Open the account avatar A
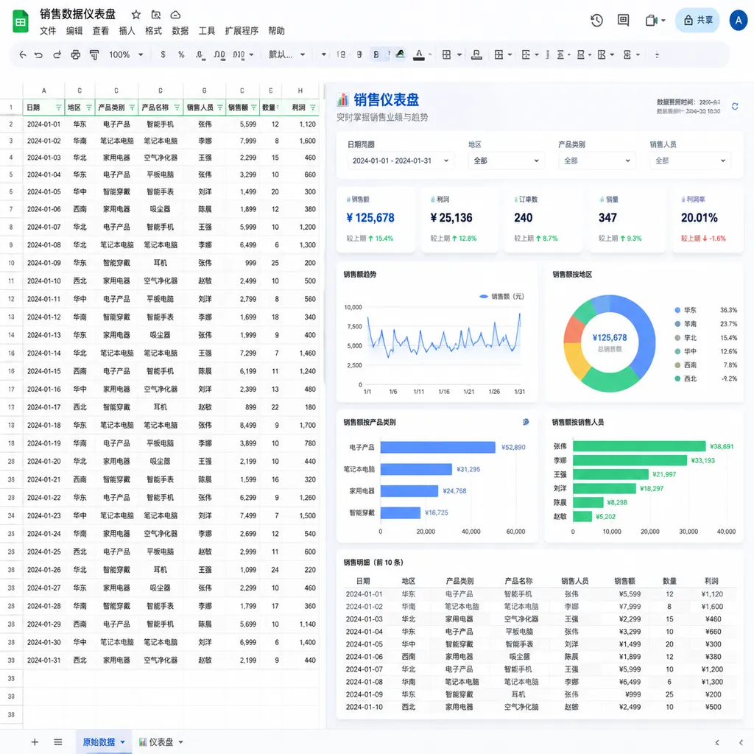754x754 pixels. tap(738, 20)
